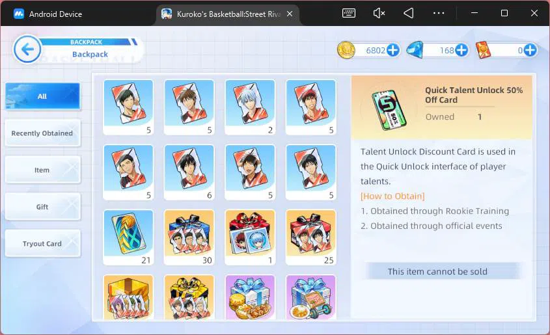The height and width of the screenshot is (335, 550).
Task: Select yellow gift box with black ribbon
Action: 189,297
